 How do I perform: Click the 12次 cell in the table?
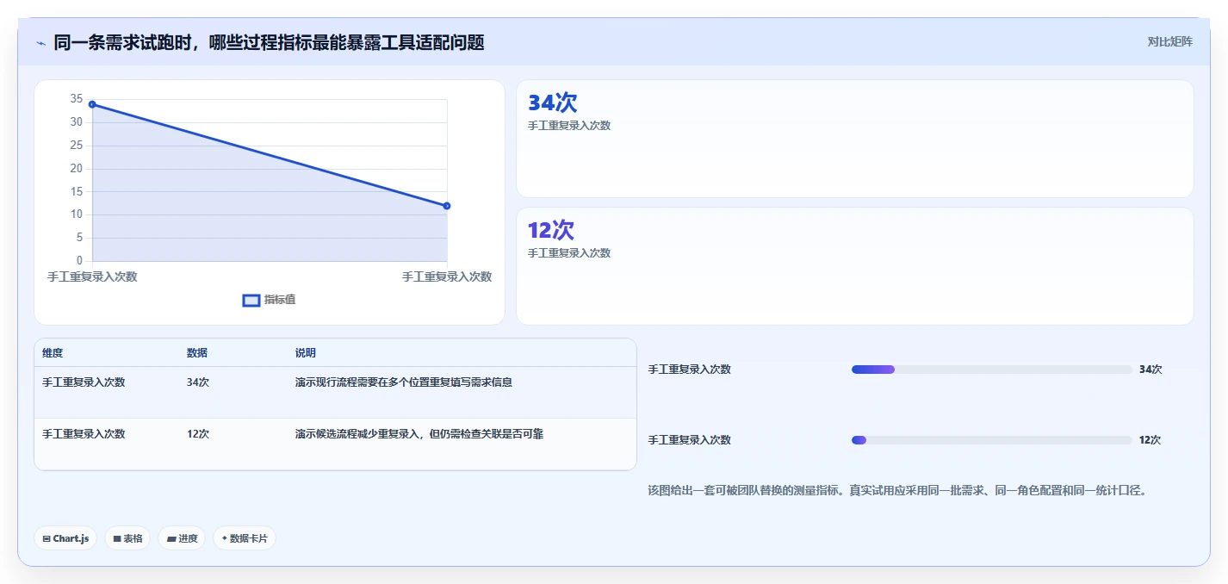click(x=198, y=434)
